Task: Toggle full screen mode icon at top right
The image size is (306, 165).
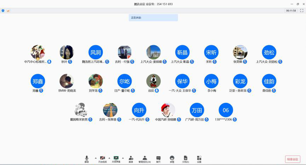Action: pyautogui.click(x=301, y=11)
